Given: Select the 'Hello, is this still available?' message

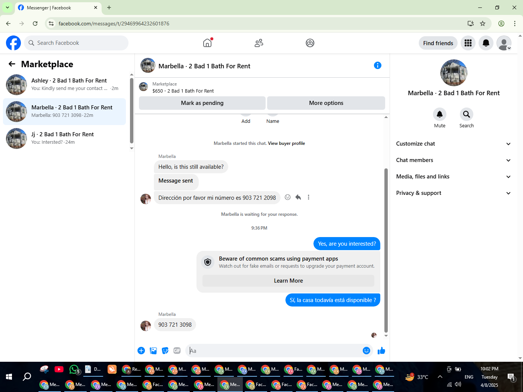Looking at the screenshot, I should (191, 167).
